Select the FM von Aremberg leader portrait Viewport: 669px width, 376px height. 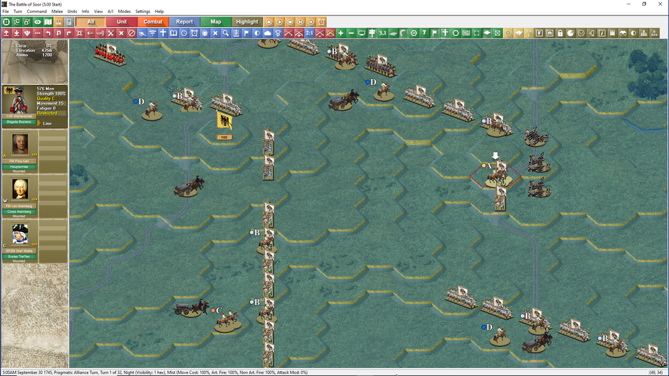point(20,189)
